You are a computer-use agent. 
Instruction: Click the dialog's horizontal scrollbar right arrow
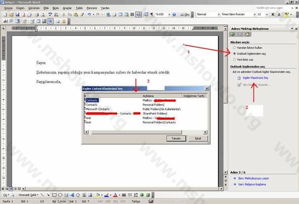point(205,132)
